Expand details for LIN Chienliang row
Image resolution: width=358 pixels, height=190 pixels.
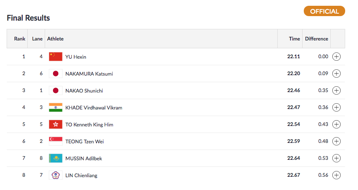coord(336,175)
